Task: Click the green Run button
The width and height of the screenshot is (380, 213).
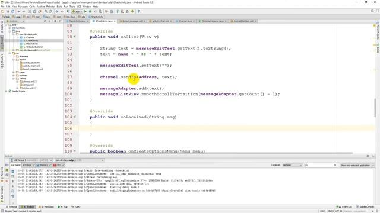Action: click(x=85, y=11)
